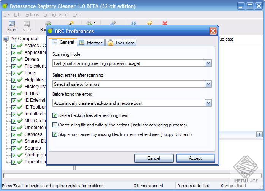
Task: Close the BRC Preferences dialog
Action: 213,31
